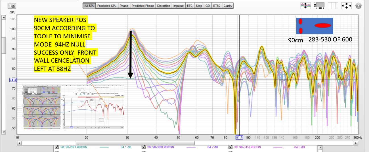Image resolution: width=369 pixels, height=152 pixels.
Task: Click the four-arrow zoom-to-fit icon
Action: 347,6
